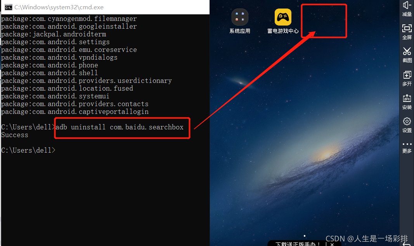Click the cmd.exe window title icon

8,7
